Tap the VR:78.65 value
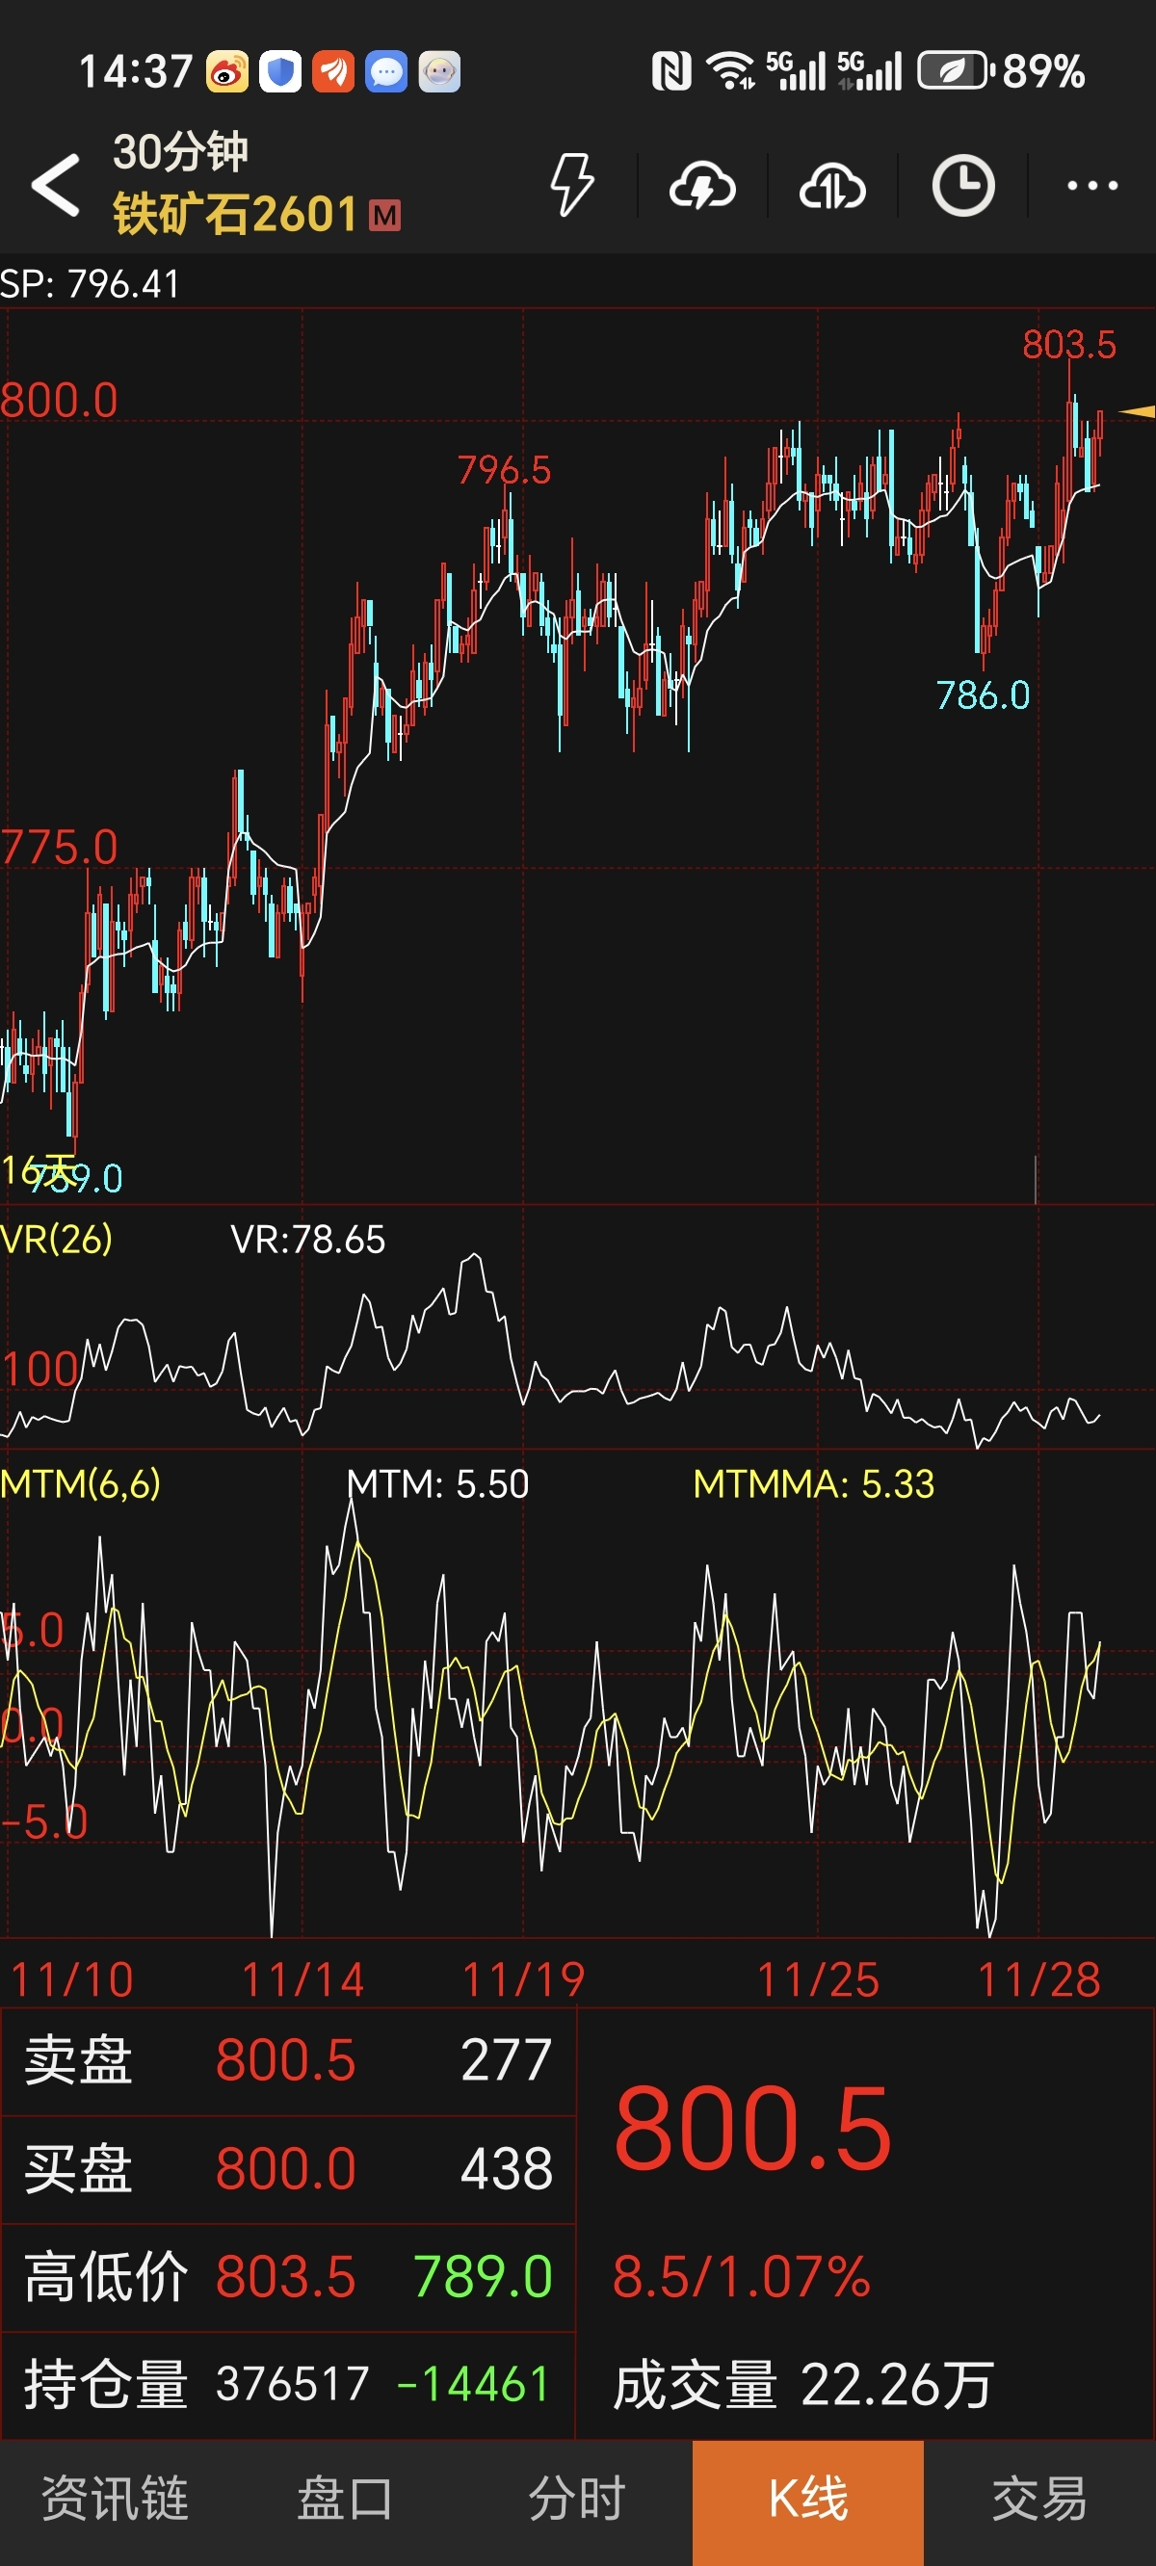The width and height of the screenshot is (1156, 2566). tap(308, 1241)
